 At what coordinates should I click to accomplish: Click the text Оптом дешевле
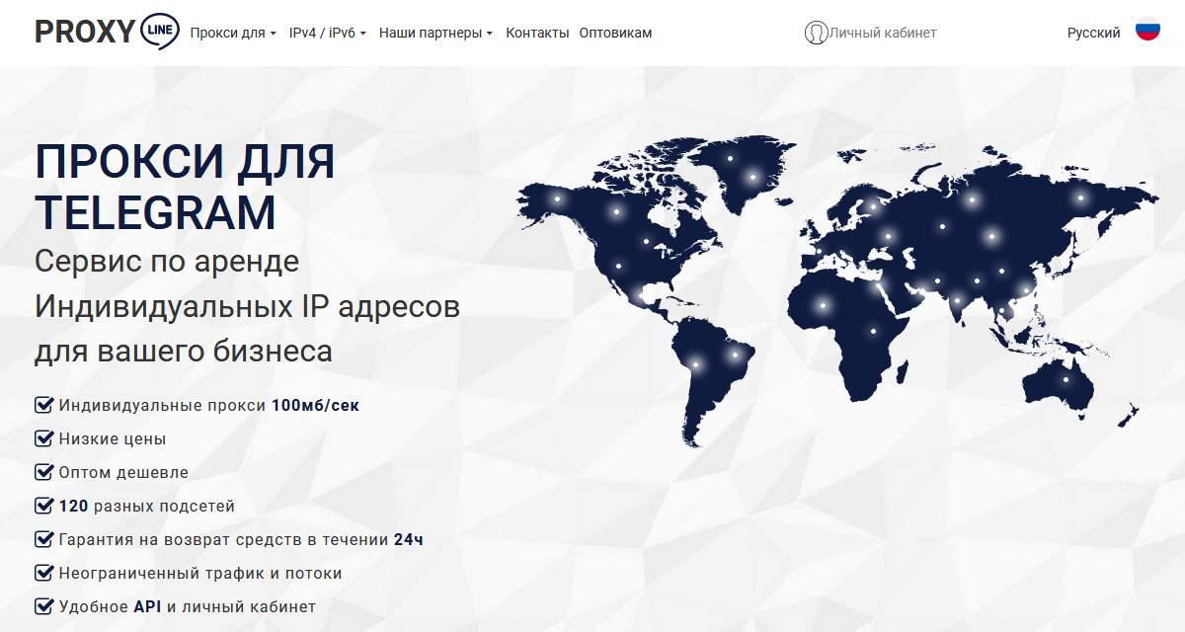pyautogui.click(x=123, y=472)
